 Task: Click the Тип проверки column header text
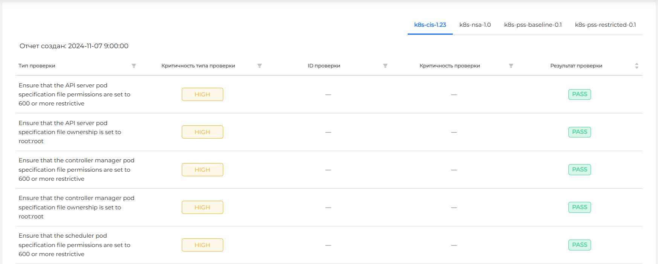(x=37, y=66)
